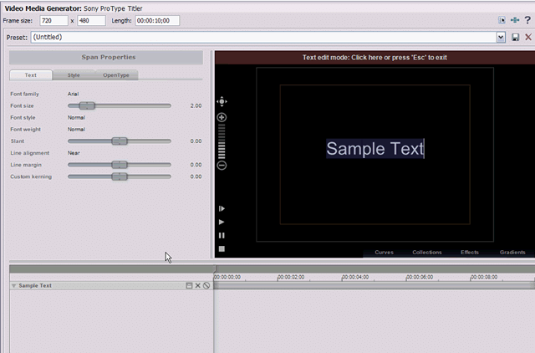Switch to the Text tab
Image resolution: width=535 pixels, height=353 pixels.
click(31, 75)
